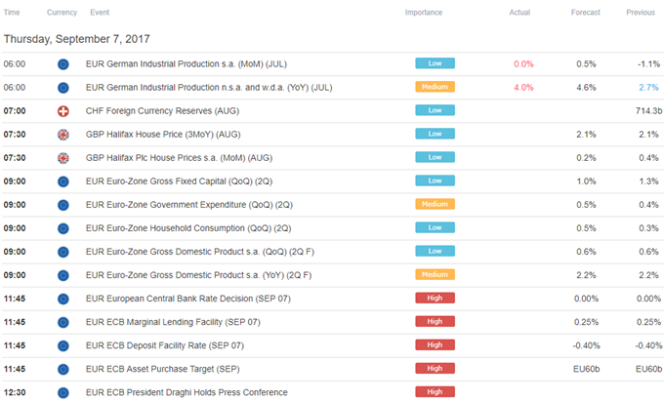Click EU flag for German Industrial Production MoM
Image resolution: width=664 pixels, height=402 pixels.
[63, 64]
